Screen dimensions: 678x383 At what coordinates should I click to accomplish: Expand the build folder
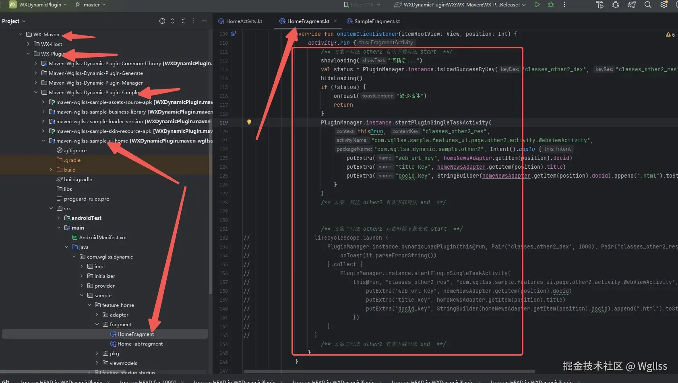51,170
